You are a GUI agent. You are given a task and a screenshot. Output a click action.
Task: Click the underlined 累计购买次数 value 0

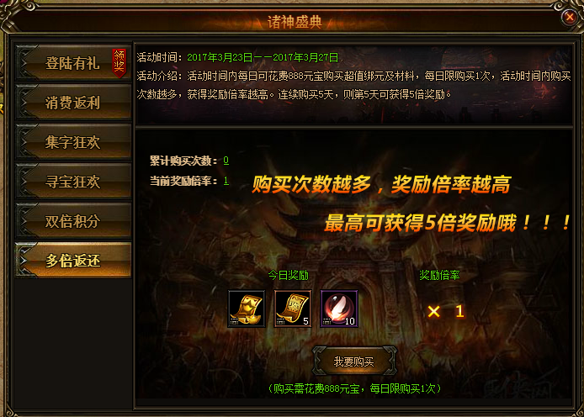click(226, 161)
